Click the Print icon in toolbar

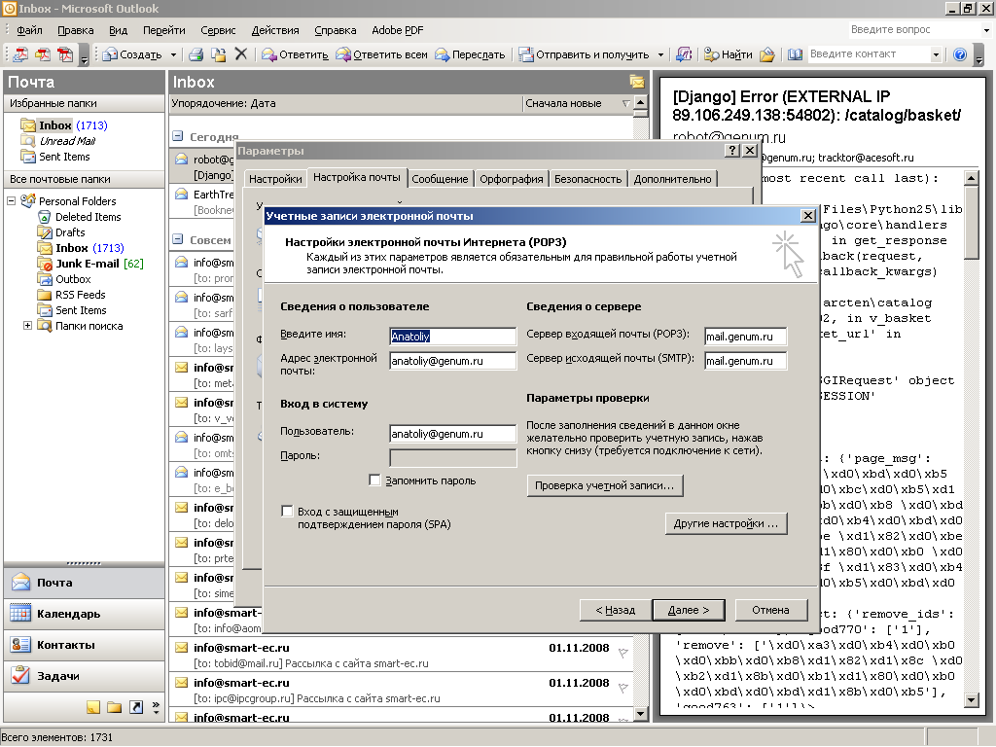[x=196, y=54]
